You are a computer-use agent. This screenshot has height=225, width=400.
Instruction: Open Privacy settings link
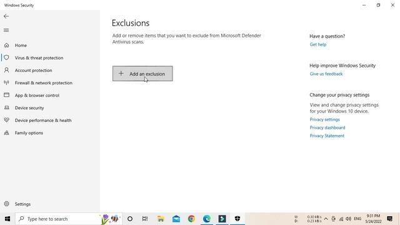[x=325, y=119]
